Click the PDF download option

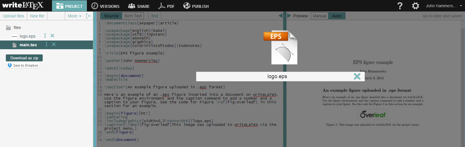166,6
